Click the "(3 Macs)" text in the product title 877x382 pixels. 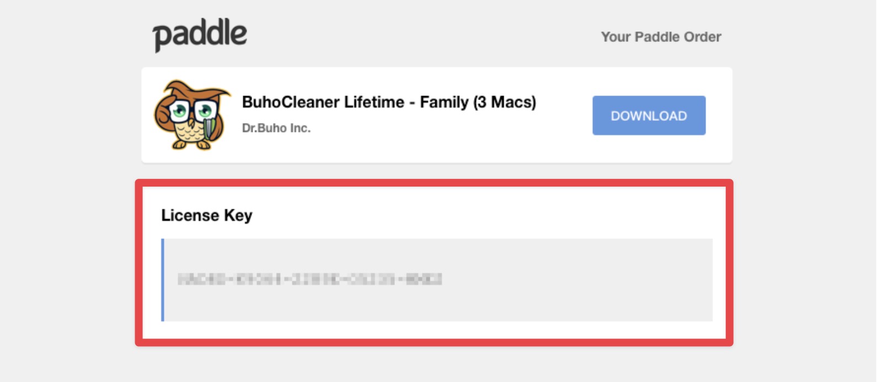pos(505,102)
